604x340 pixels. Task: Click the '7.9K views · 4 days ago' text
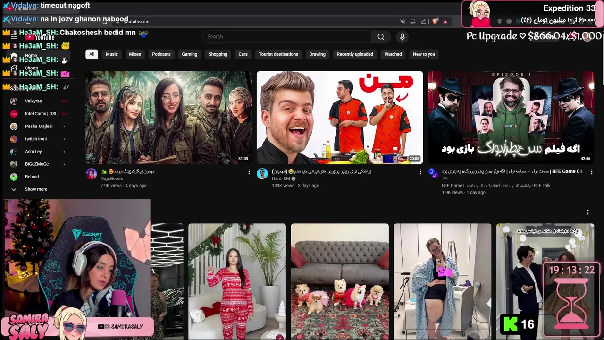(124, 186)
